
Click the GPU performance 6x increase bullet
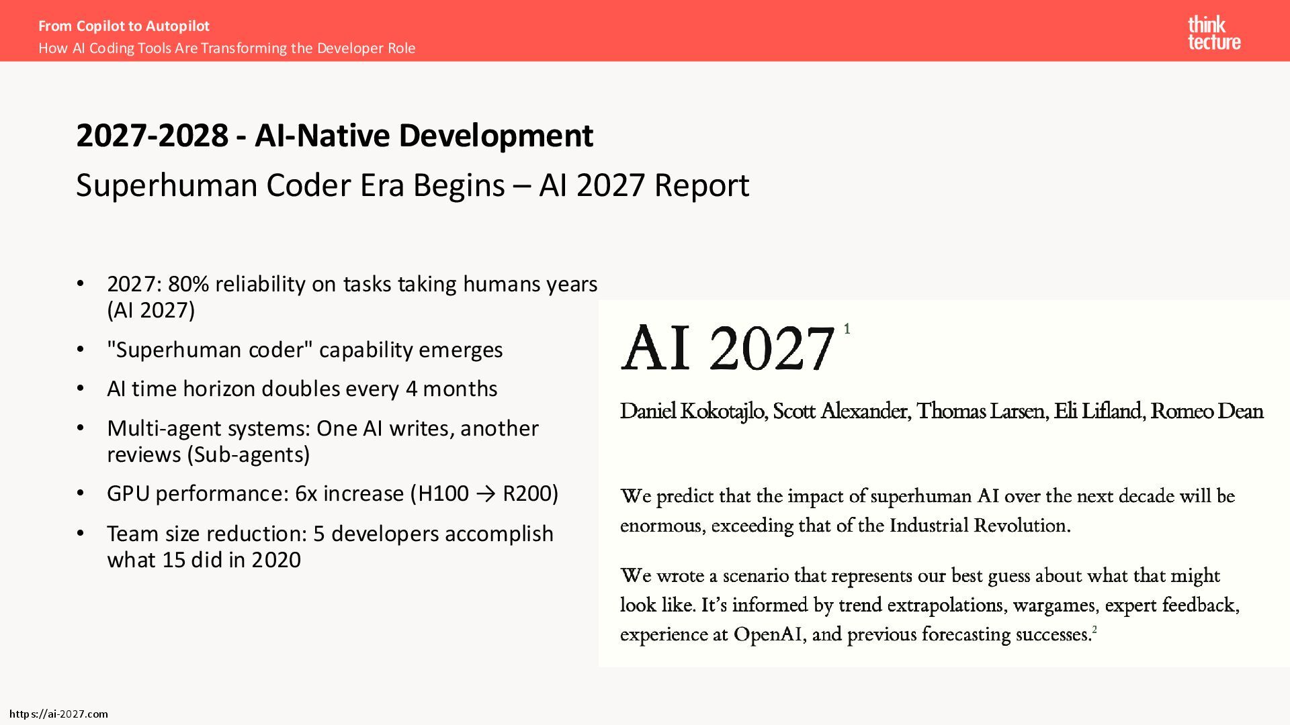[332, 493]
